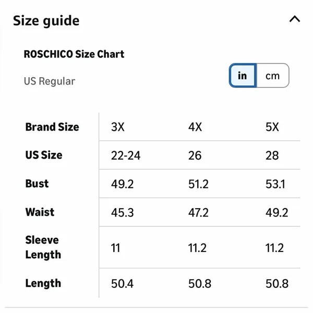The width and height of the screenshot is (313, 313).
Task: Select the Sleeve Length row header
Action: 43,247
